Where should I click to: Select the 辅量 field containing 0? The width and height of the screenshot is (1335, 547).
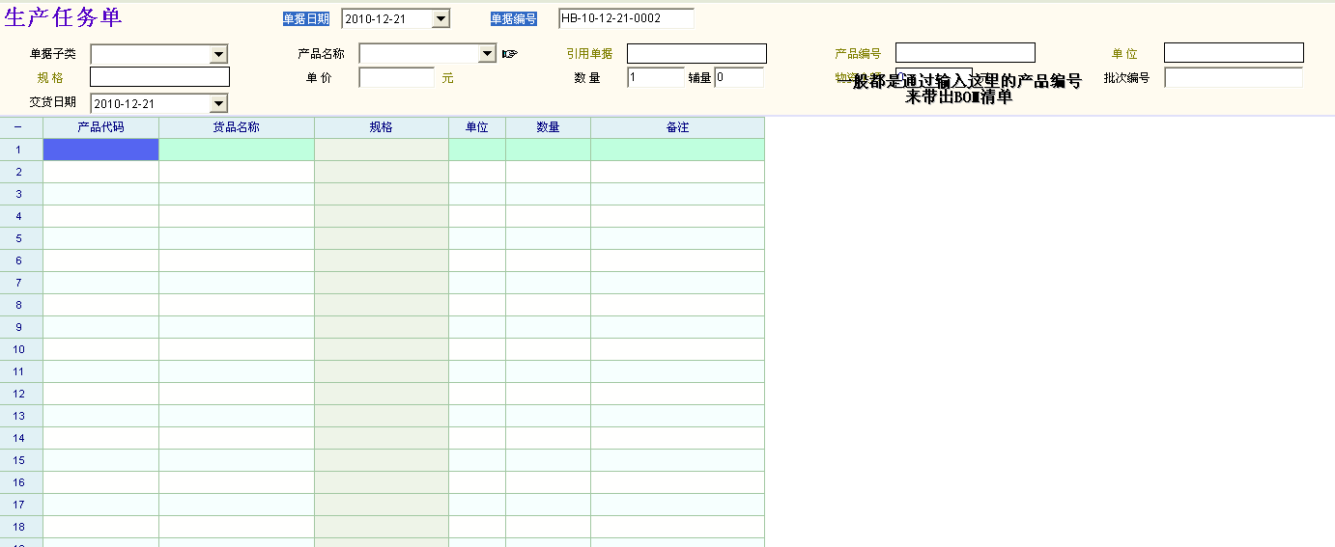click(x=739, y=77)
